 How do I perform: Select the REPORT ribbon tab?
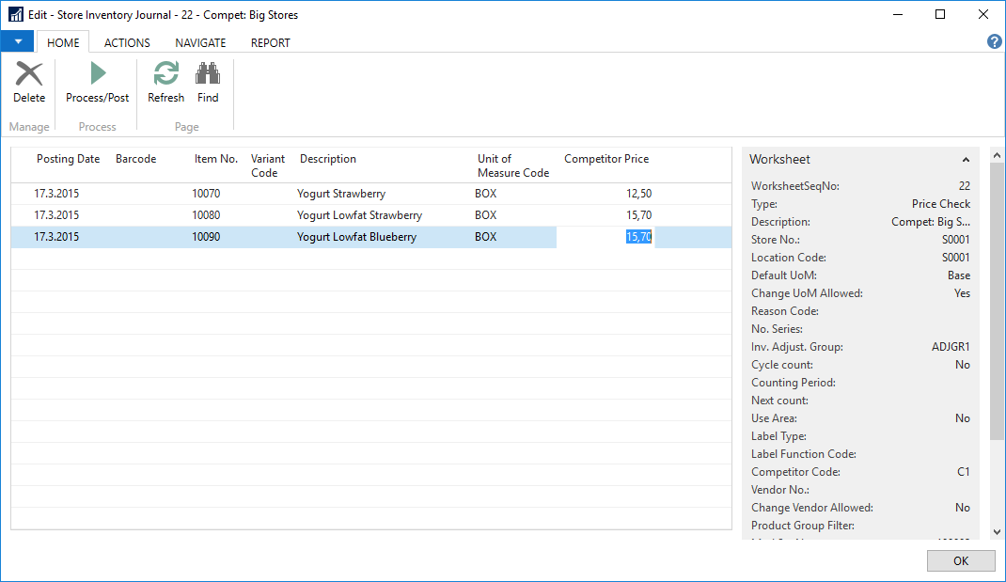click(x=270, y=42)
